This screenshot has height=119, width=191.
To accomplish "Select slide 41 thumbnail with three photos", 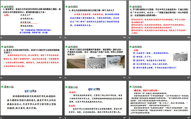I will pyautogui.click(x=95, y=58).
